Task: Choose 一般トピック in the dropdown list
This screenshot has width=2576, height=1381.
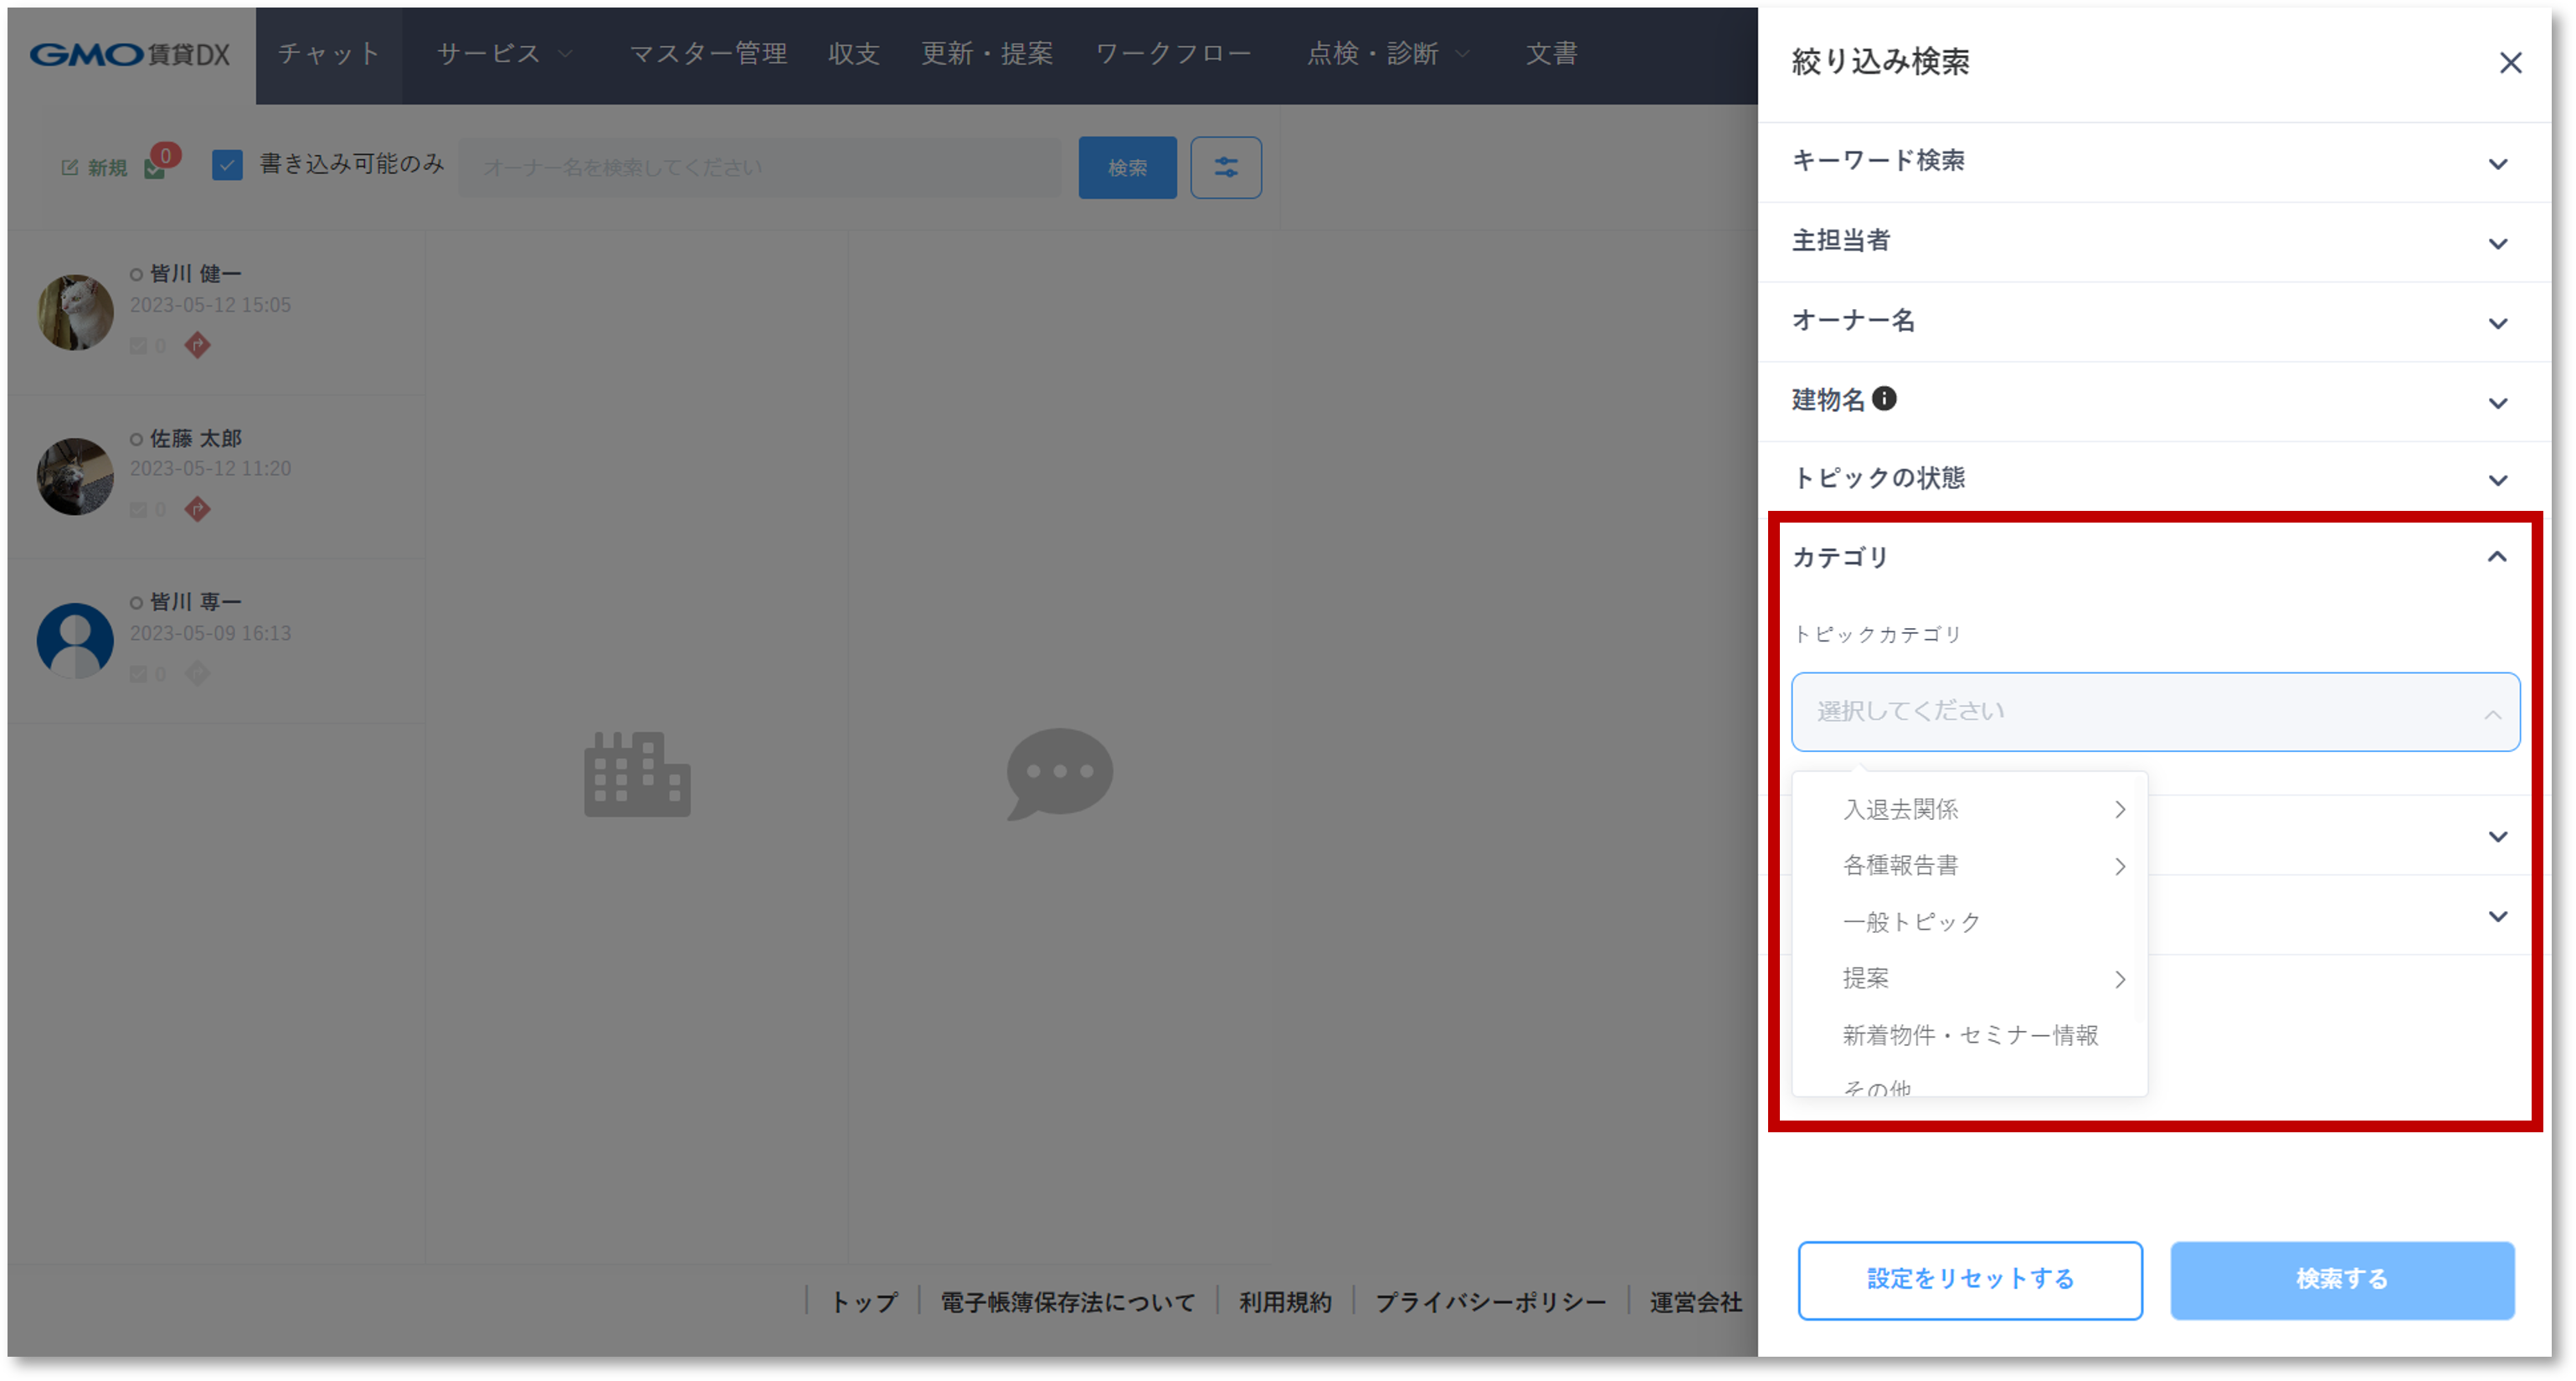Action: pos(1911,922)
